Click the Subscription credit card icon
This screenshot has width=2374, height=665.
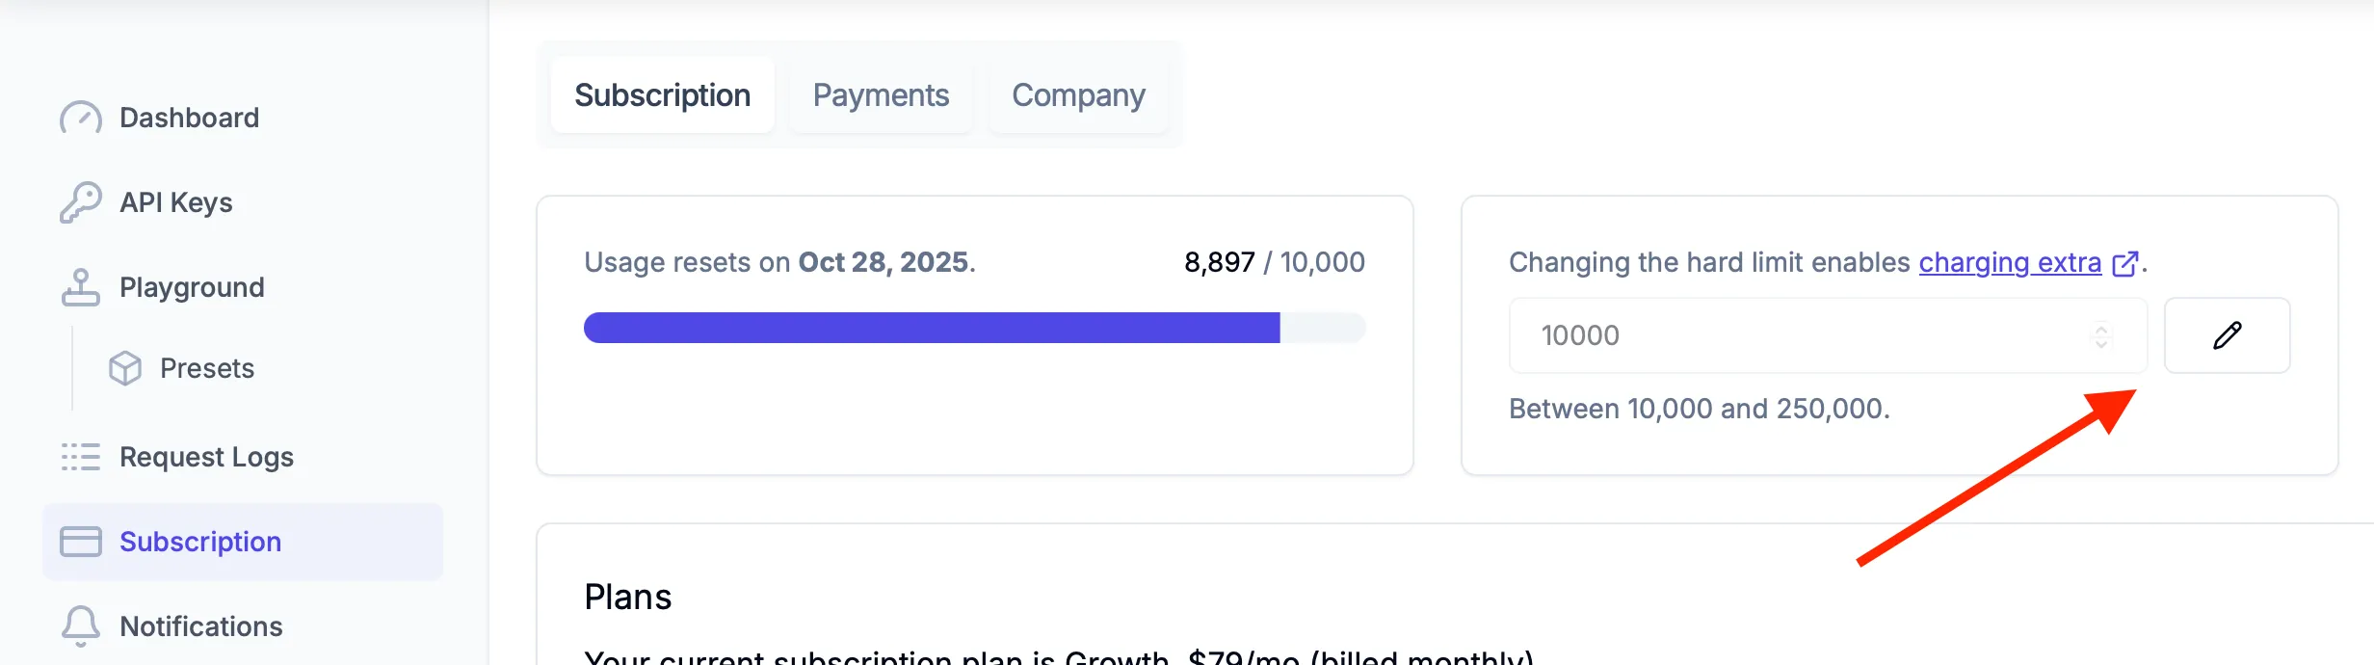[x=81, y=542]
